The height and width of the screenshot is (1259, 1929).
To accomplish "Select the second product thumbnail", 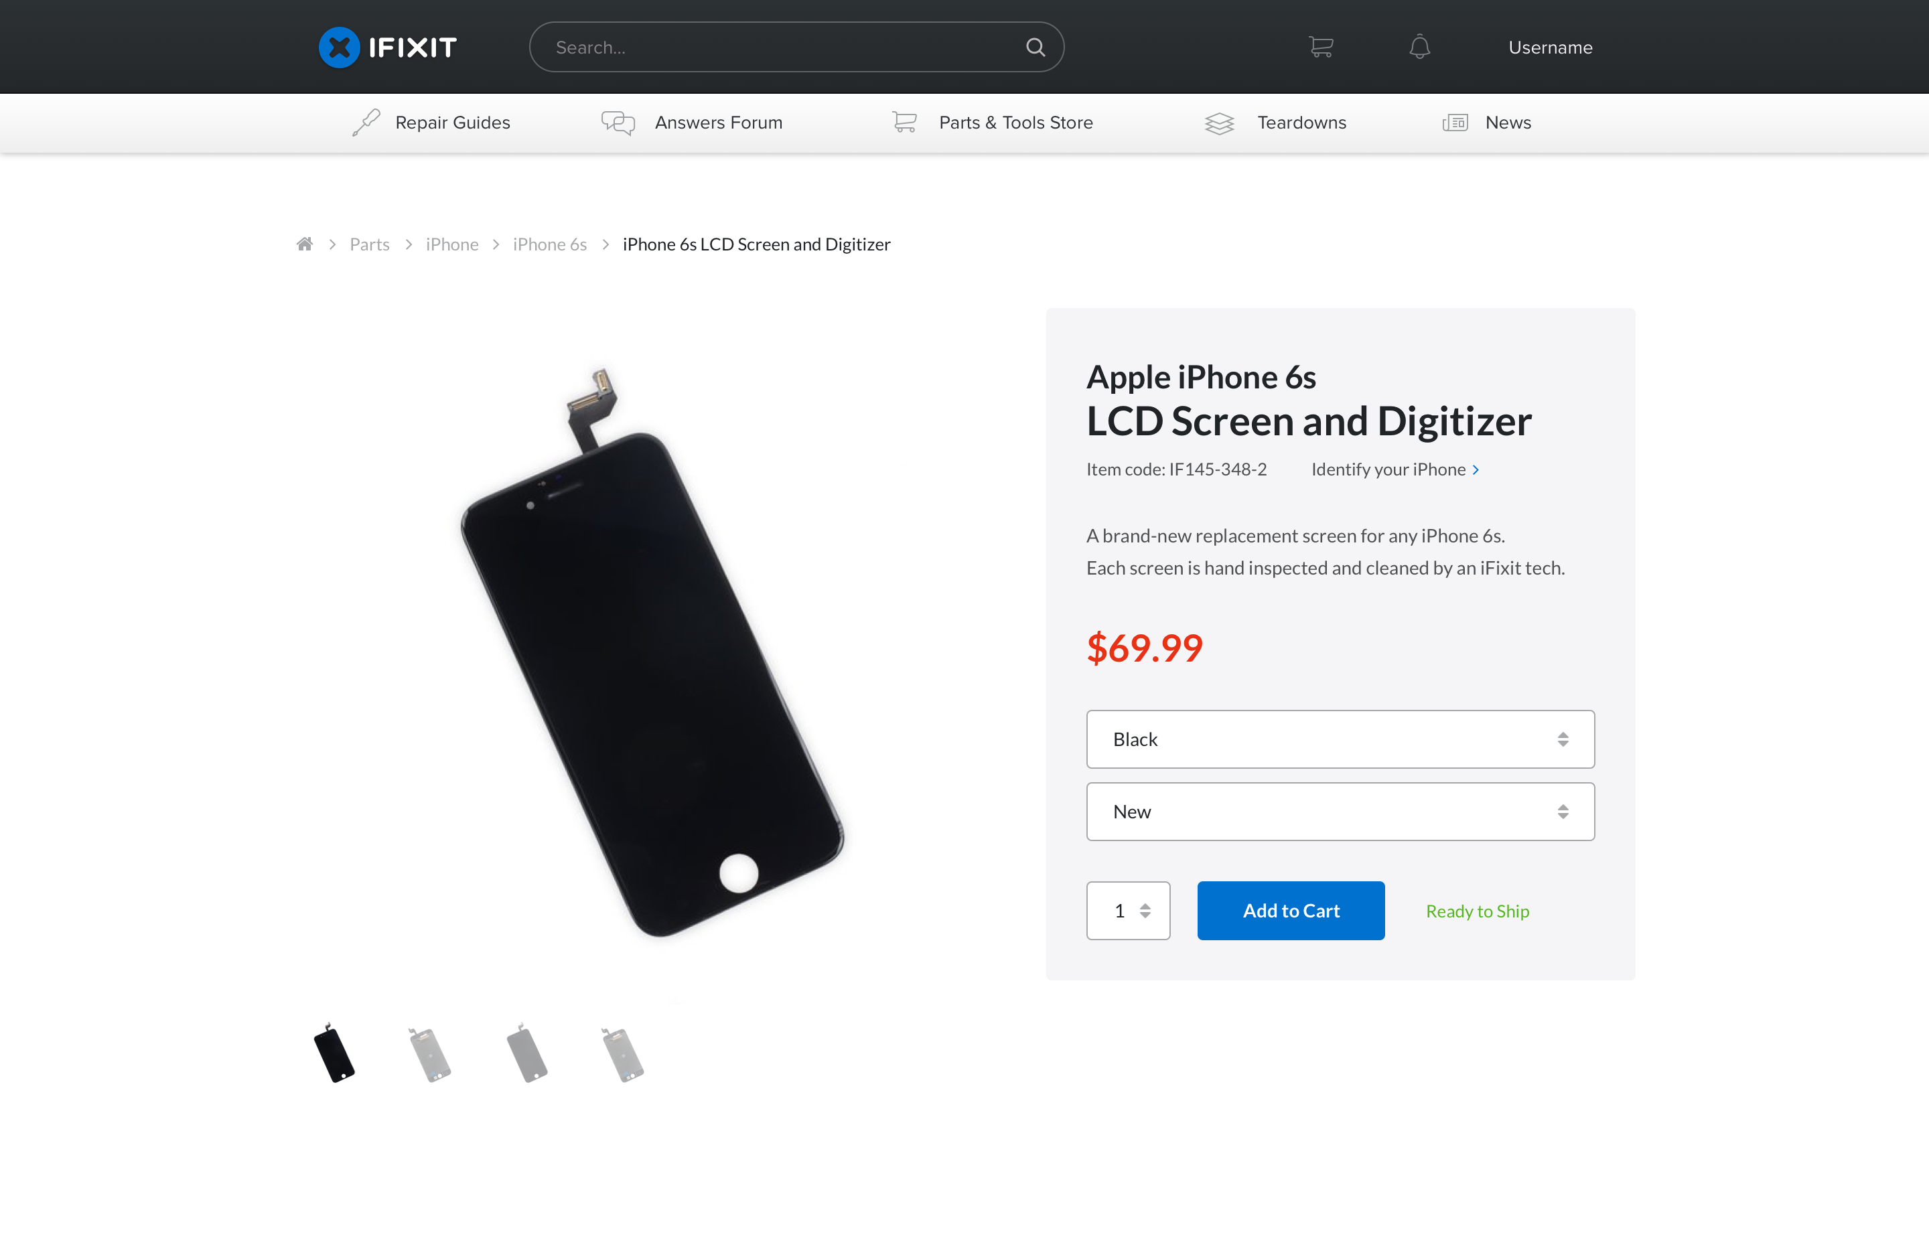I will [x=429, y=1054].
